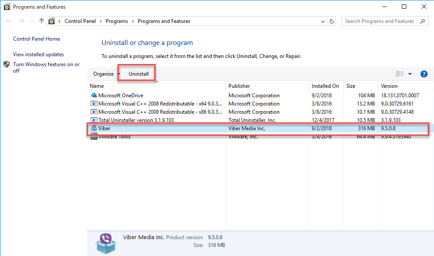Minimize the Programs and Features window
This screenshot has height=256, width=434.
coord(385,6)
